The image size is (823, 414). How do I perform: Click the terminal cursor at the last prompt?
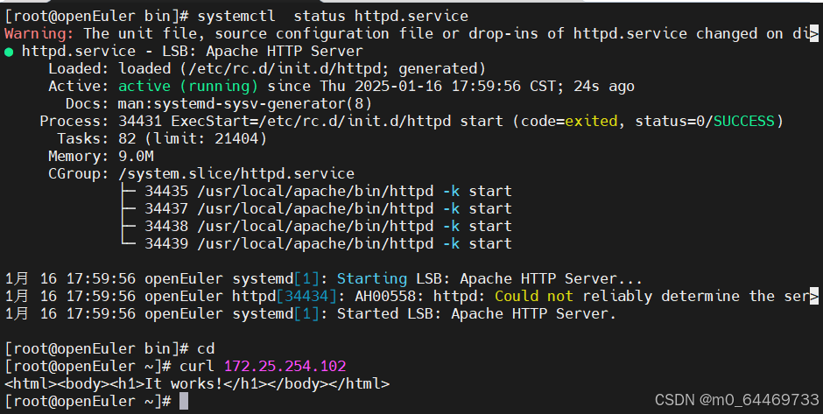pyautogui.click(x=184, y=402)
